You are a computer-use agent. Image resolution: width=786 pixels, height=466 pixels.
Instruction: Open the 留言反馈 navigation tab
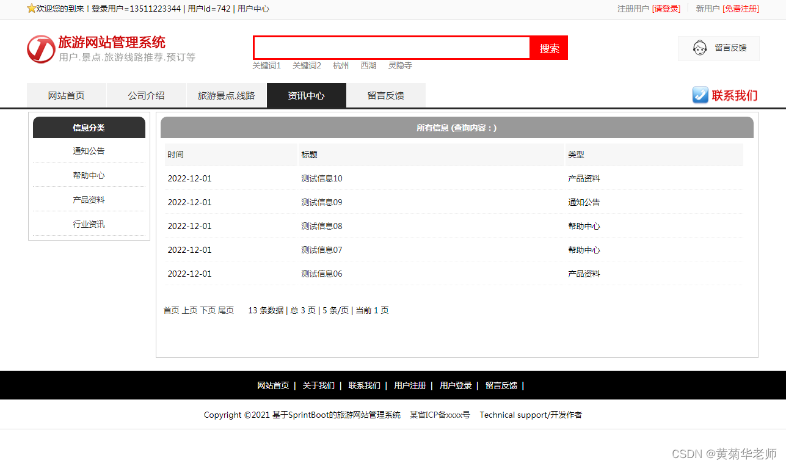(x=386, y=95)
